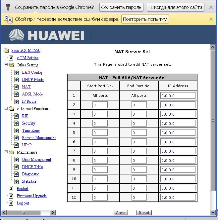Click the key icon in password bar

8,7
